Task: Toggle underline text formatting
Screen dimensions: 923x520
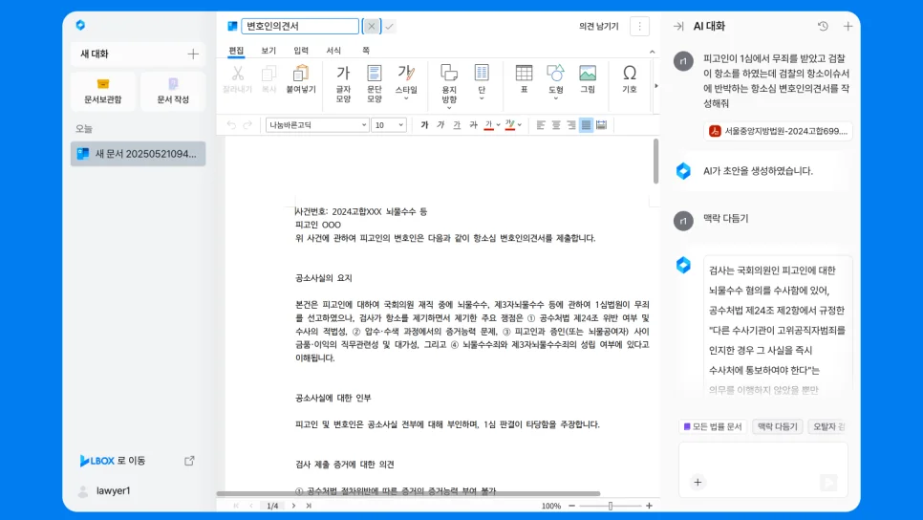Action: pos(457,125)
